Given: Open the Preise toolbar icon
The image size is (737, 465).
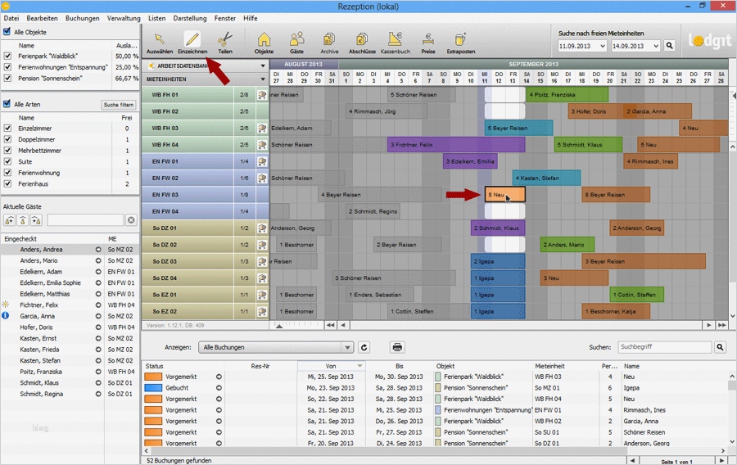Looking at the screenshot, I should click(x=427, y=43).
